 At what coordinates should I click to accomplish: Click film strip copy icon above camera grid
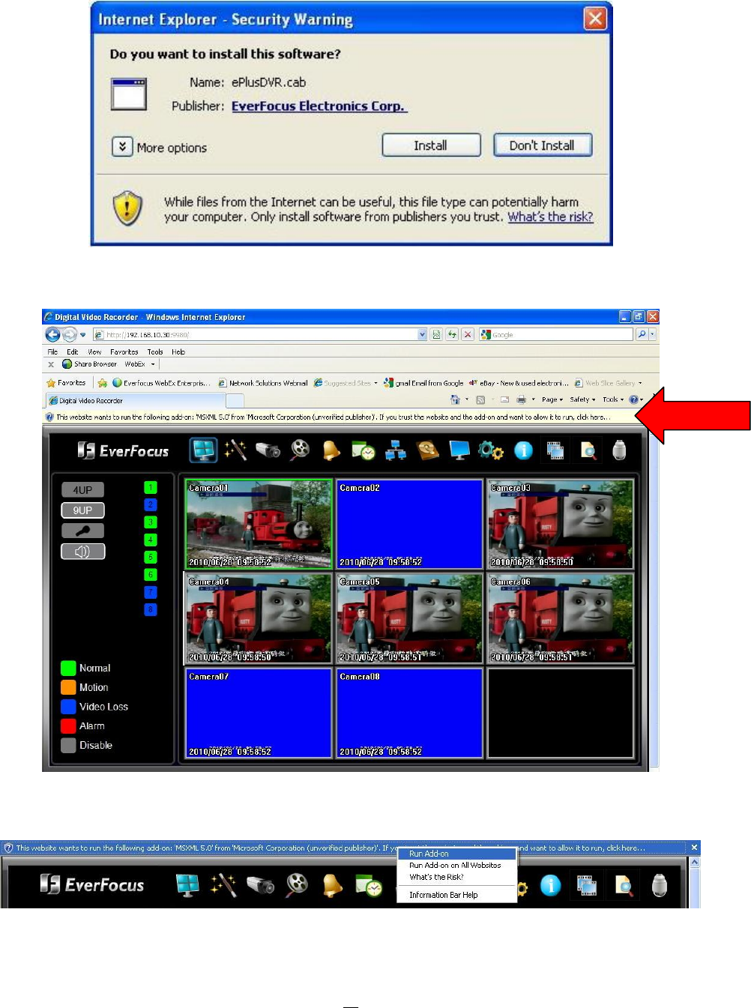point(555,450)
